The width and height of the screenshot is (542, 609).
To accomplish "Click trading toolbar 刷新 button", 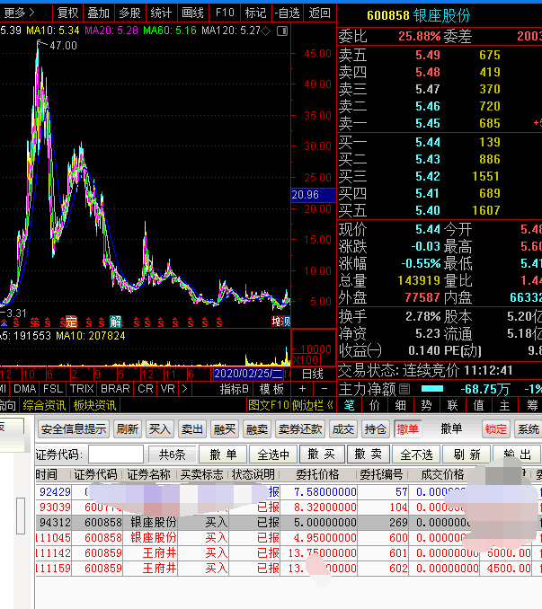I will pos(128,429).
